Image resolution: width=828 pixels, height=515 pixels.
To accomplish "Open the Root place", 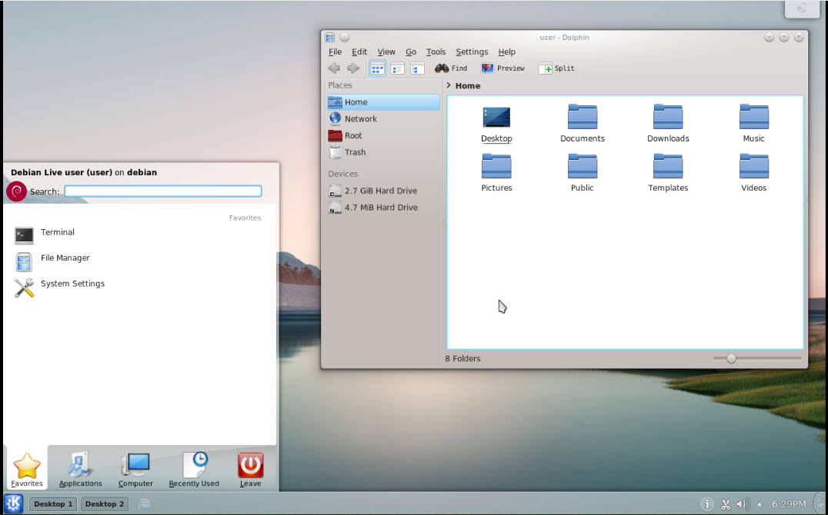I will 352,135.
